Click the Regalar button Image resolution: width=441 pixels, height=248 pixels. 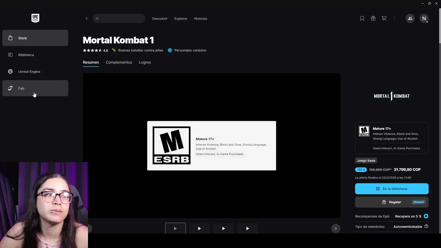click(x=392, y=202)
